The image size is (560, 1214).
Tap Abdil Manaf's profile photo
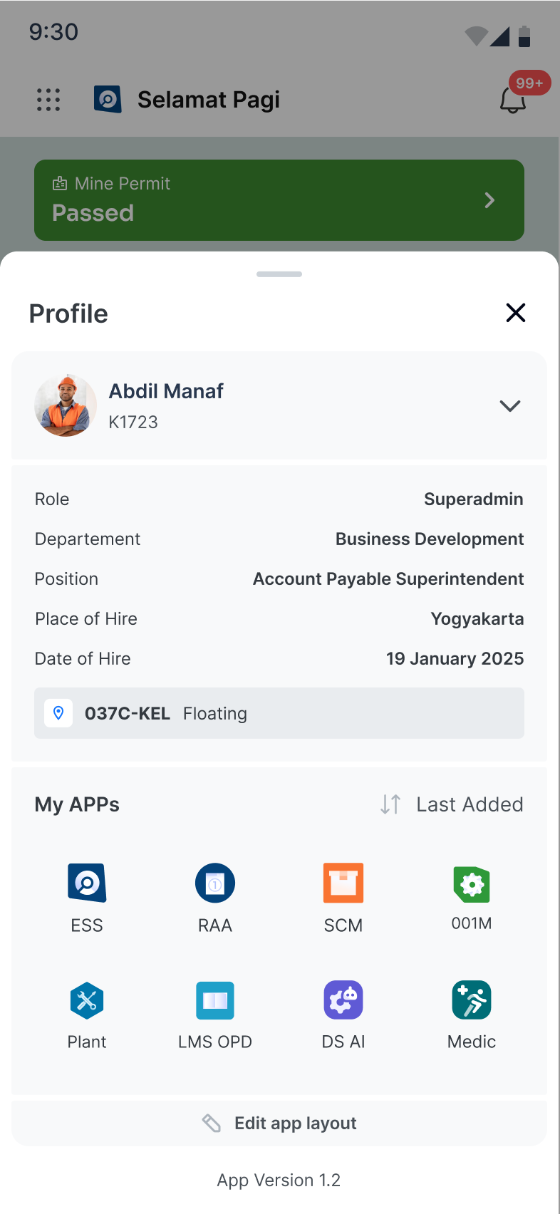tap(66, 405)
